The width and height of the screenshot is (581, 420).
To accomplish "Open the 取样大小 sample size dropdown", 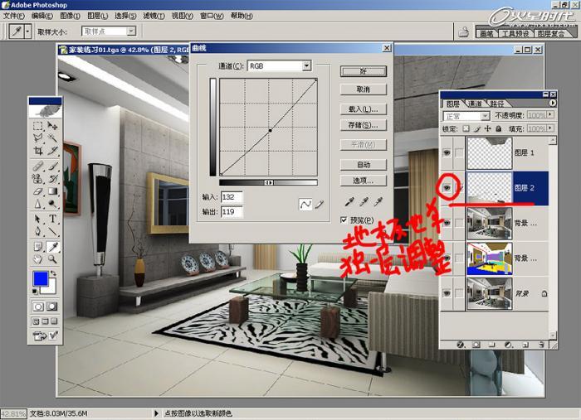I will tap(131, 31).
